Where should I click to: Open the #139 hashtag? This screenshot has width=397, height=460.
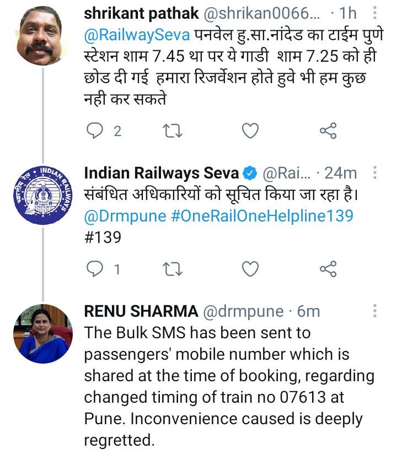coord(102,236)
